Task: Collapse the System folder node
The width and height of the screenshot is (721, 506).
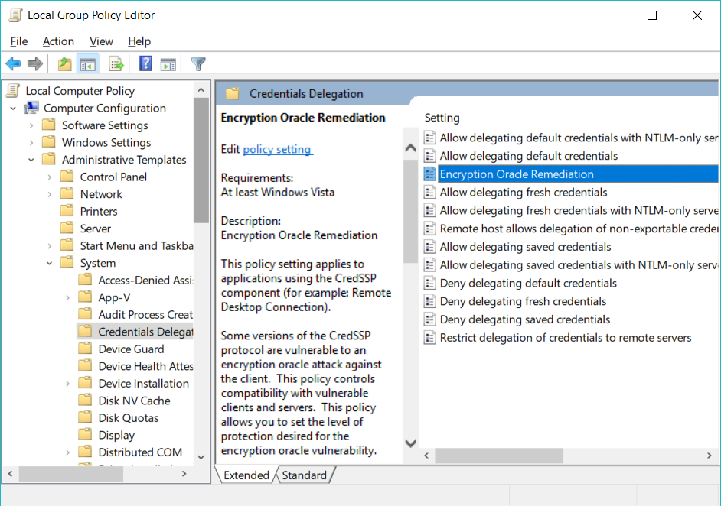Action: pyautogui.click(x=50, y=263)
